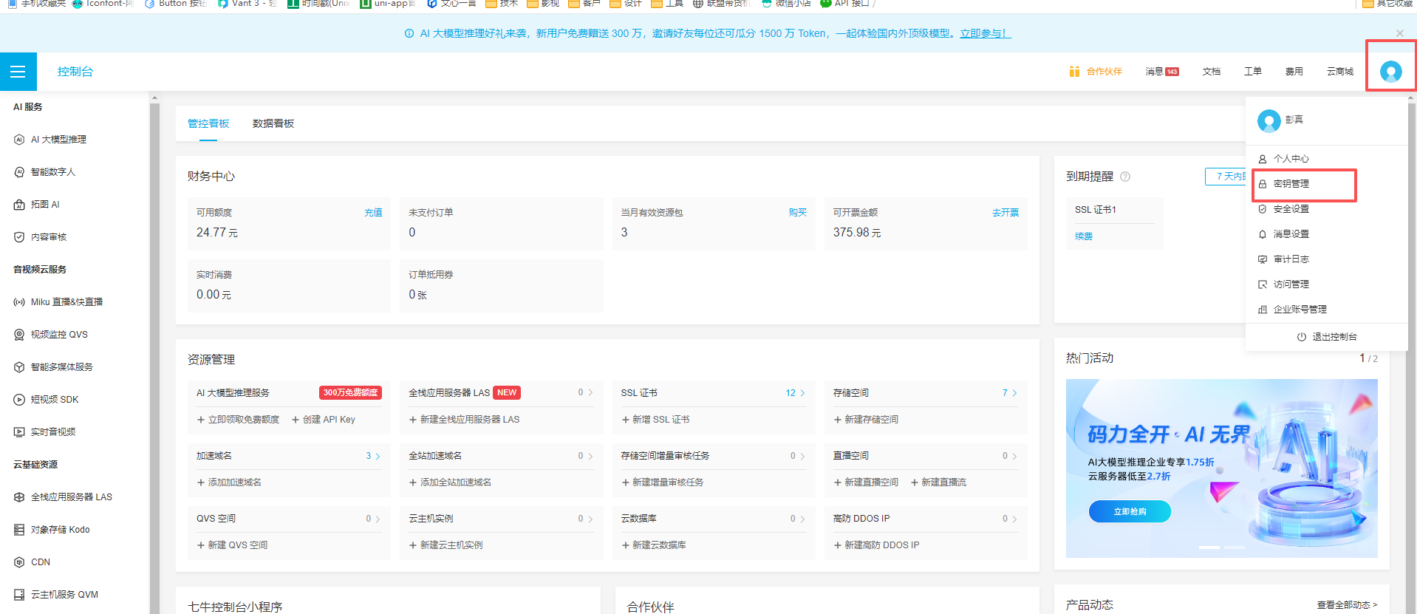Click 去开票 next to 可开票金额
This screenshot has height=614, width=1417.
1005,213
